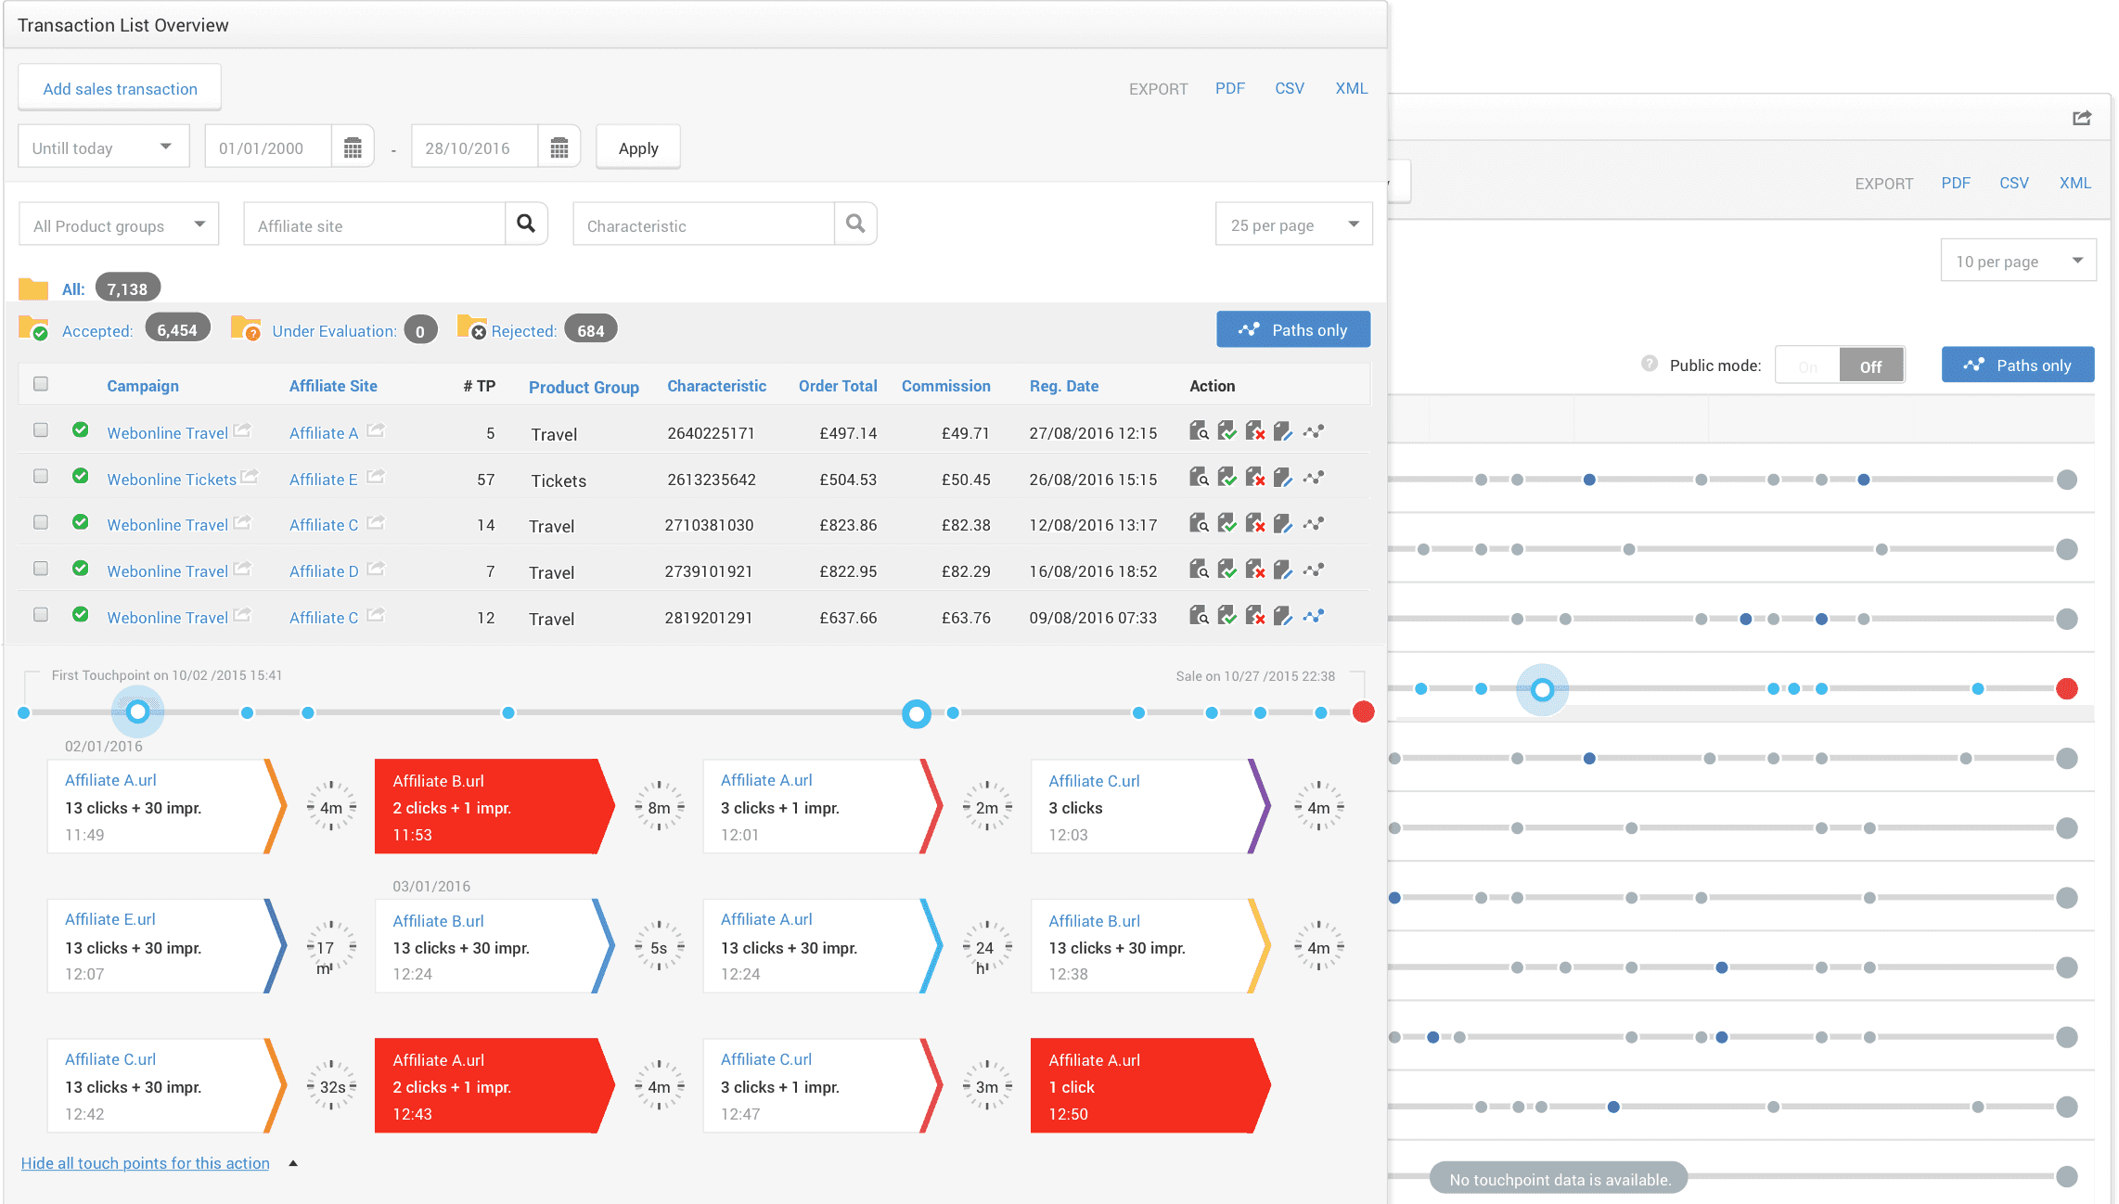Apply the selected date range

[638, 147]
